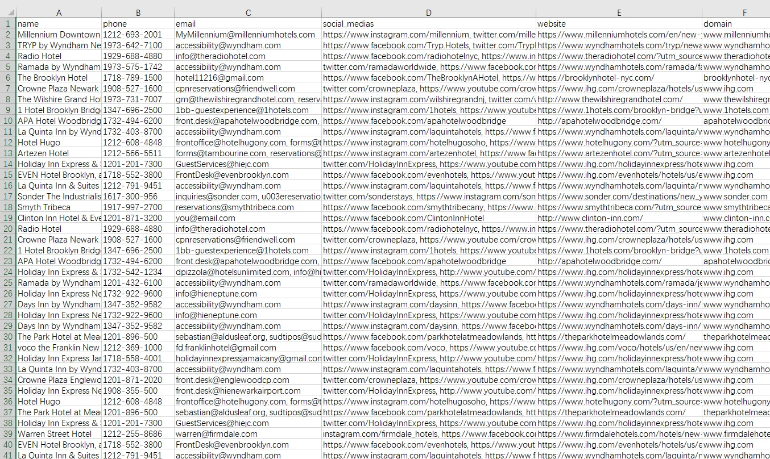Select phone cell 1973-642-7100
Viewport: 770px width, 459px height.
coord(138,45)
